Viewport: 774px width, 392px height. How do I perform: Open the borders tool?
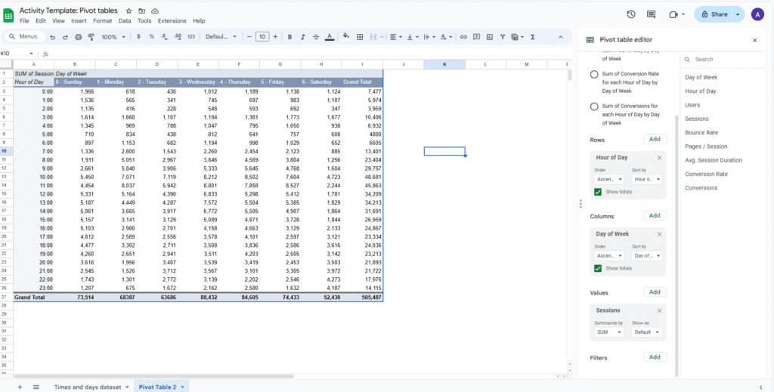pyautogui.click(x=361, y=36)
